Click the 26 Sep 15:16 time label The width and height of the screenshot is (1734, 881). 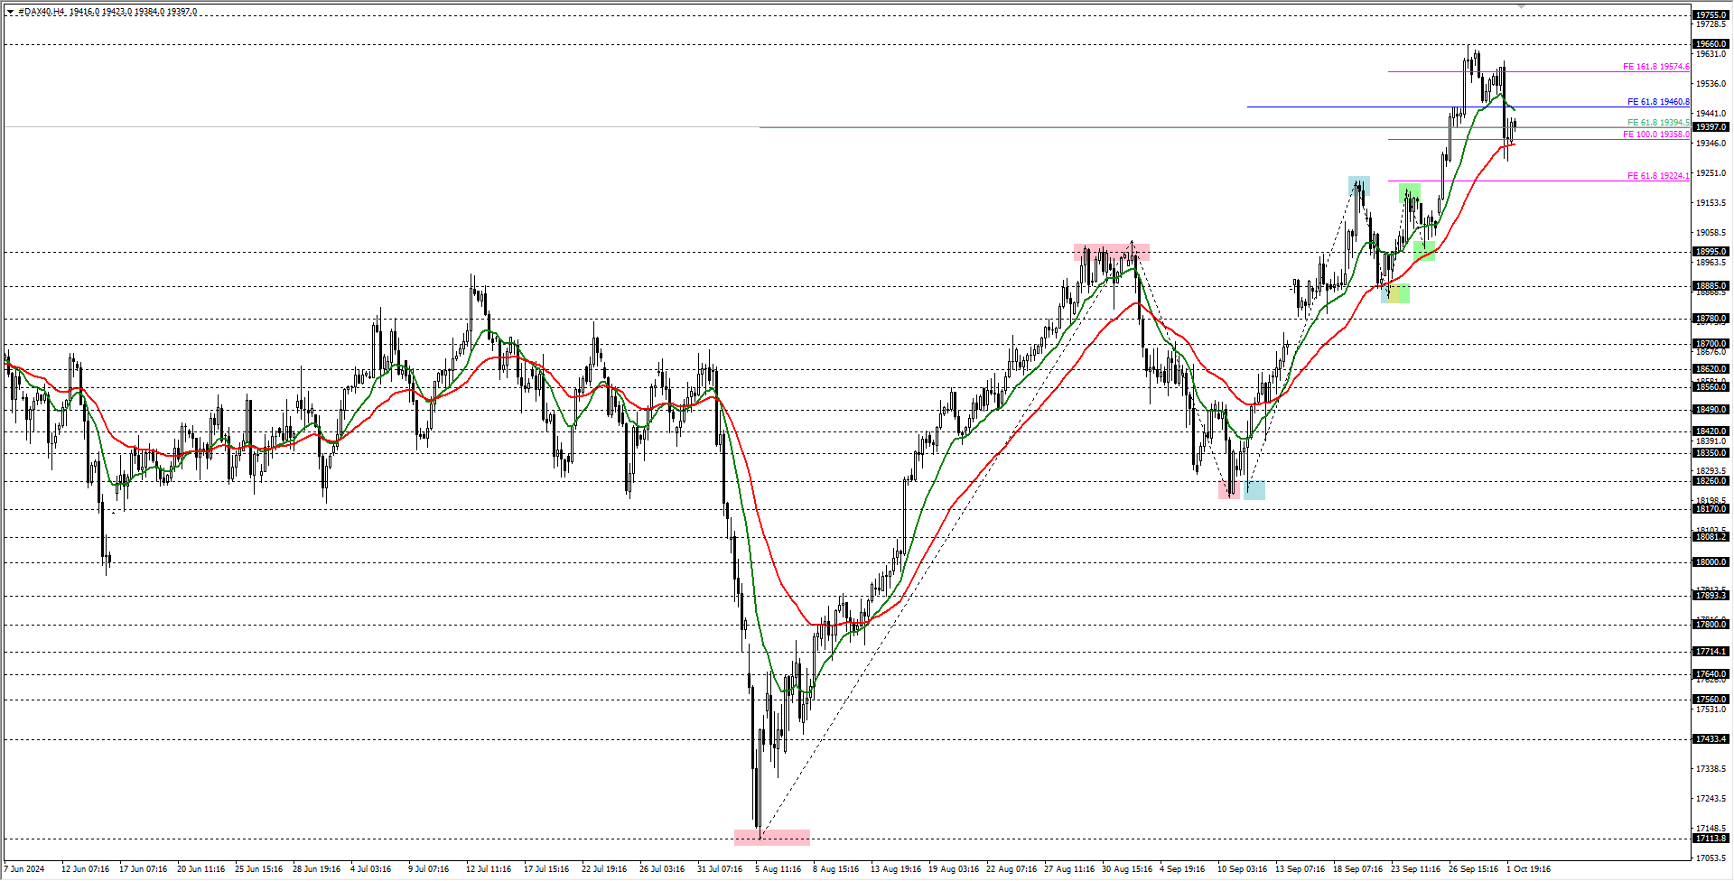(x=1473, y=869)
